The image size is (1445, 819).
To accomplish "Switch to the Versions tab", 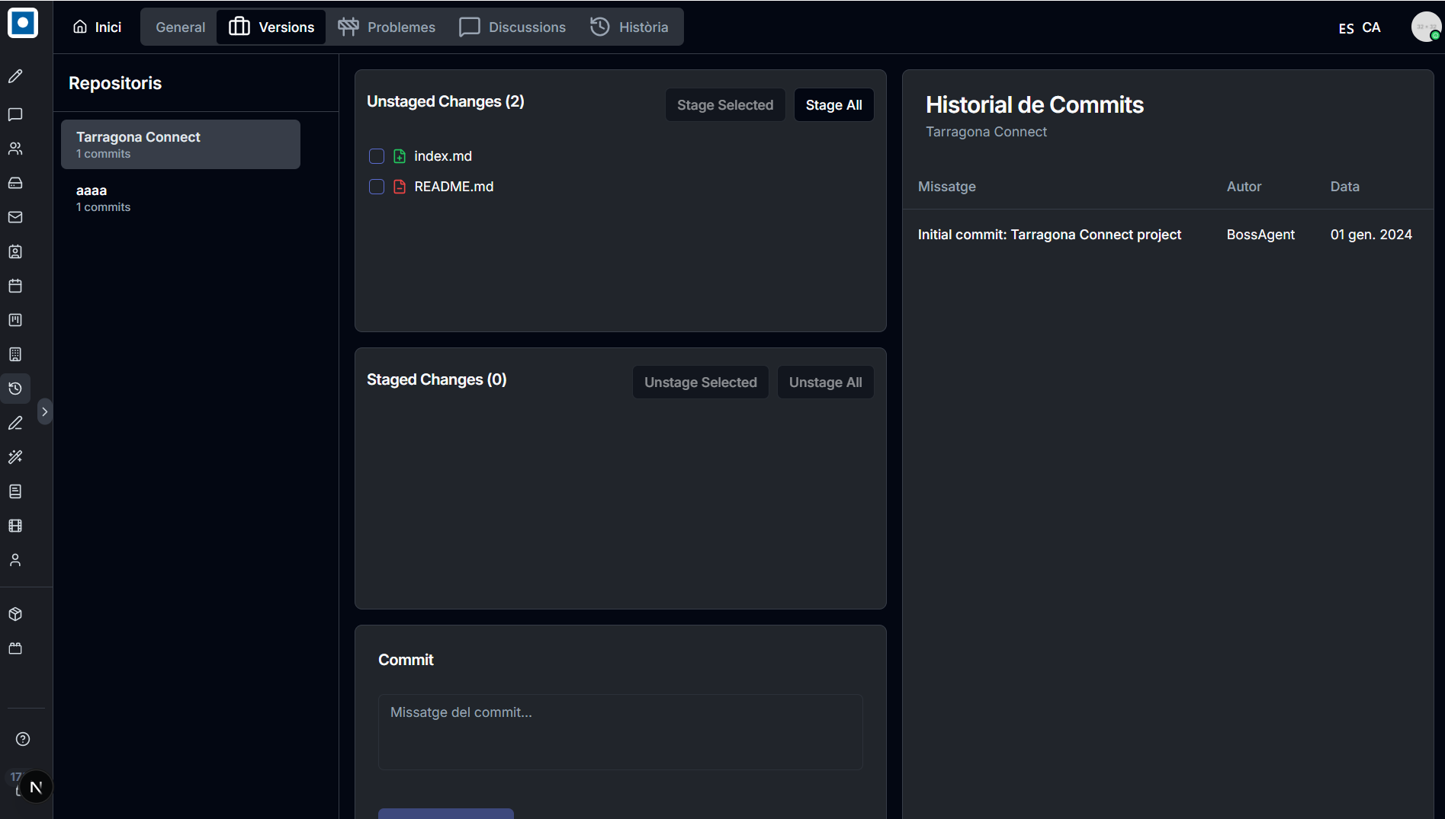I will click(x=271, y=27).
